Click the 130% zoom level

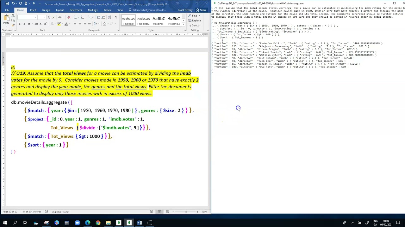204,212
